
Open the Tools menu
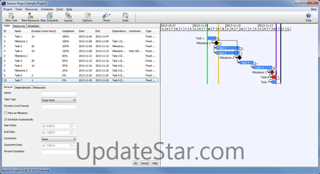[60, 9]
